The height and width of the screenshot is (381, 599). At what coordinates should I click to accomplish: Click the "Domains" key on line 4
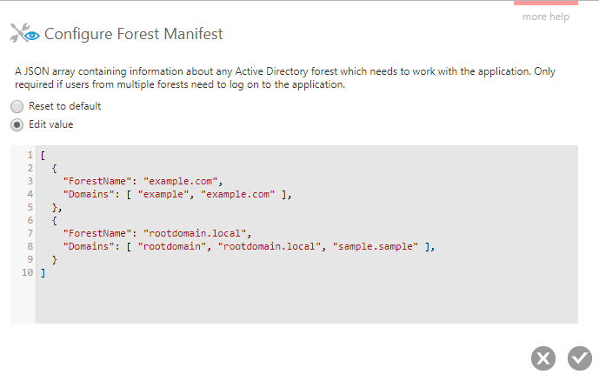click(x=89, y=194)
